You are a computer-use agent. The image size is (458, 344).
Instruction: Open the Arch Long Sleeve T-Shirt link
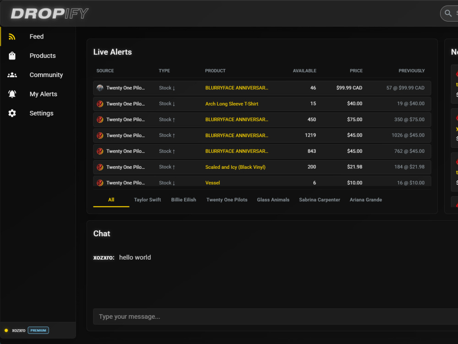tap(232, 104)
